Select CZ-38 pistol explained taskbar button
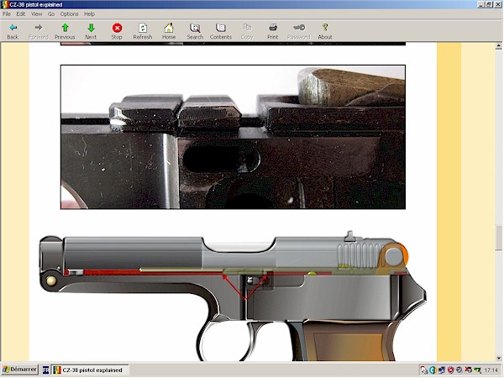This screenshot has height=378, width=504. [91, 370]
